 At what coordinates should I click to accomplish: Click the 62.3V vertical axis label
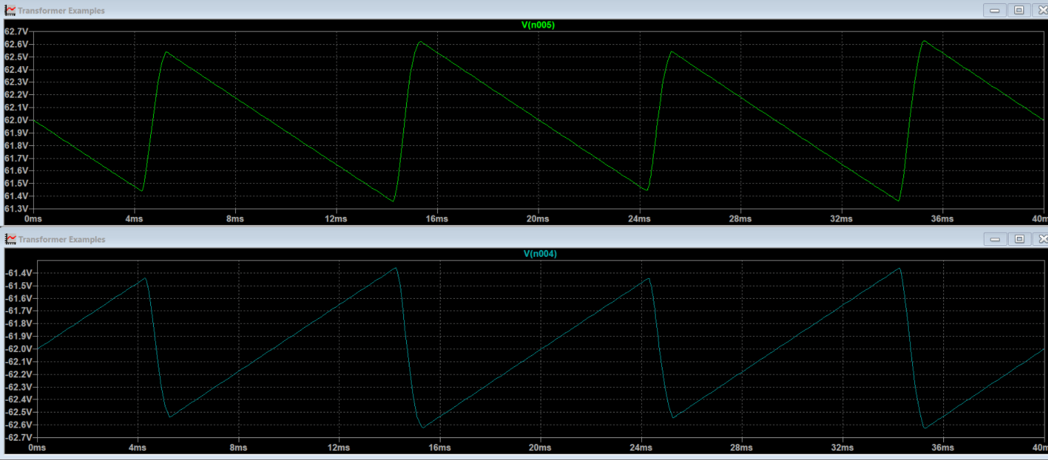pos(16,82)
